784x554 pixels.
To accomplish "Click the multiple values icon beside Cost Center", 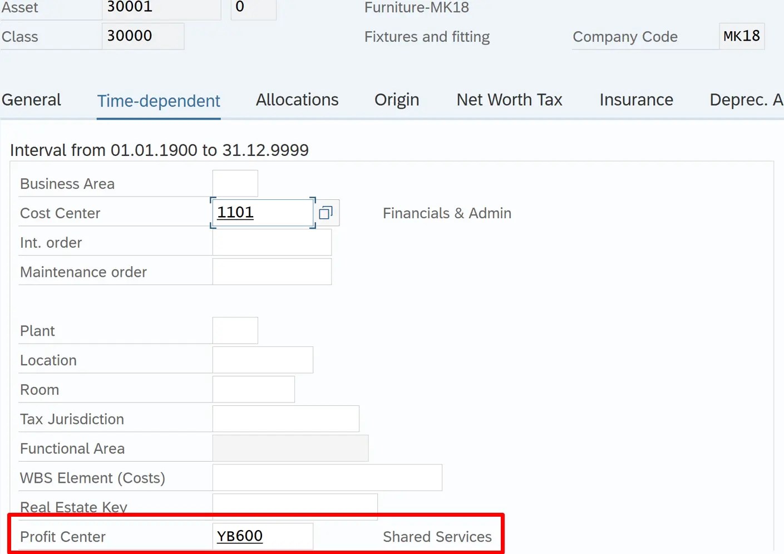I will tap(326, 212).
